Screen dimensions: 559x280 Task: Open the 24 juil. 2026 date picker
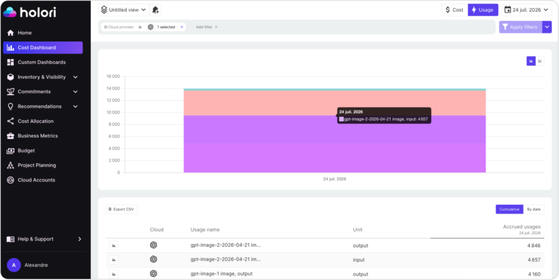(x=527, y=10)
